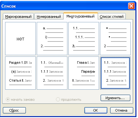Select the 1.1. / 1.1.1. / 2. plain list preview

tap(84, 39)
